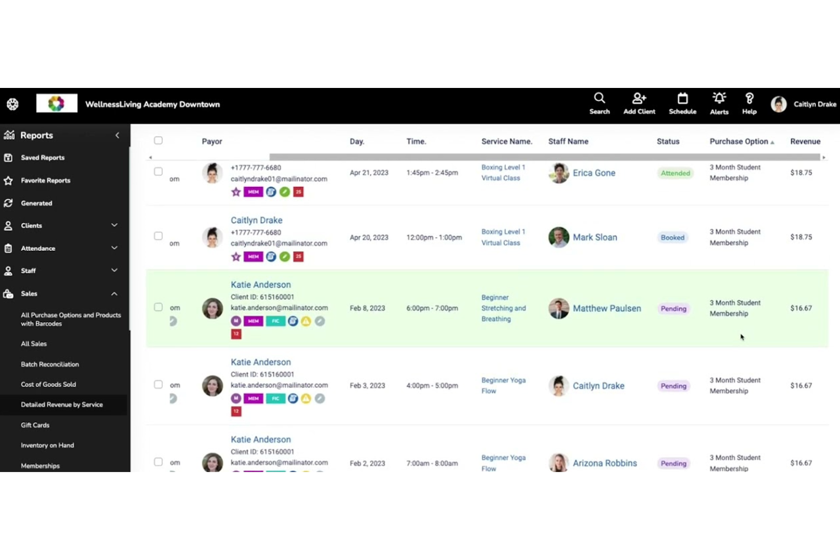
Task: Open the Alerts bell icon
Action: coord(719,99)
